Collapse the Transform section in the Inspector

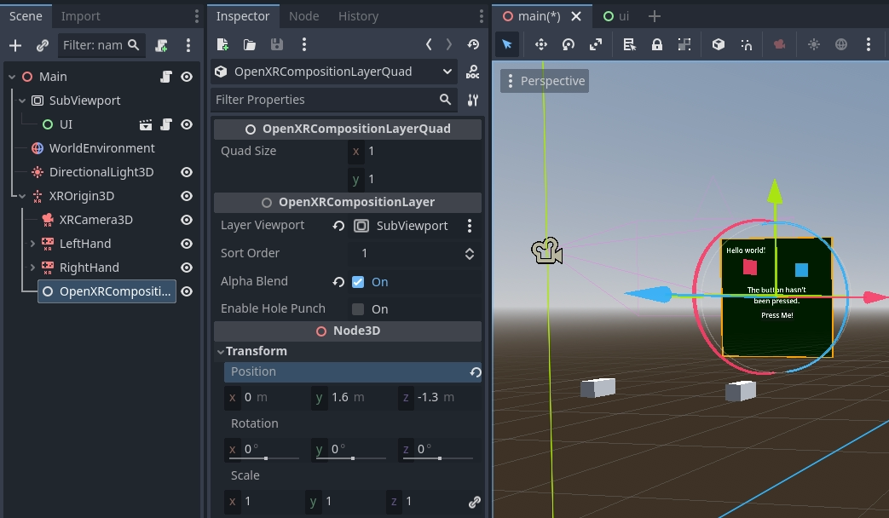[220, 350]
